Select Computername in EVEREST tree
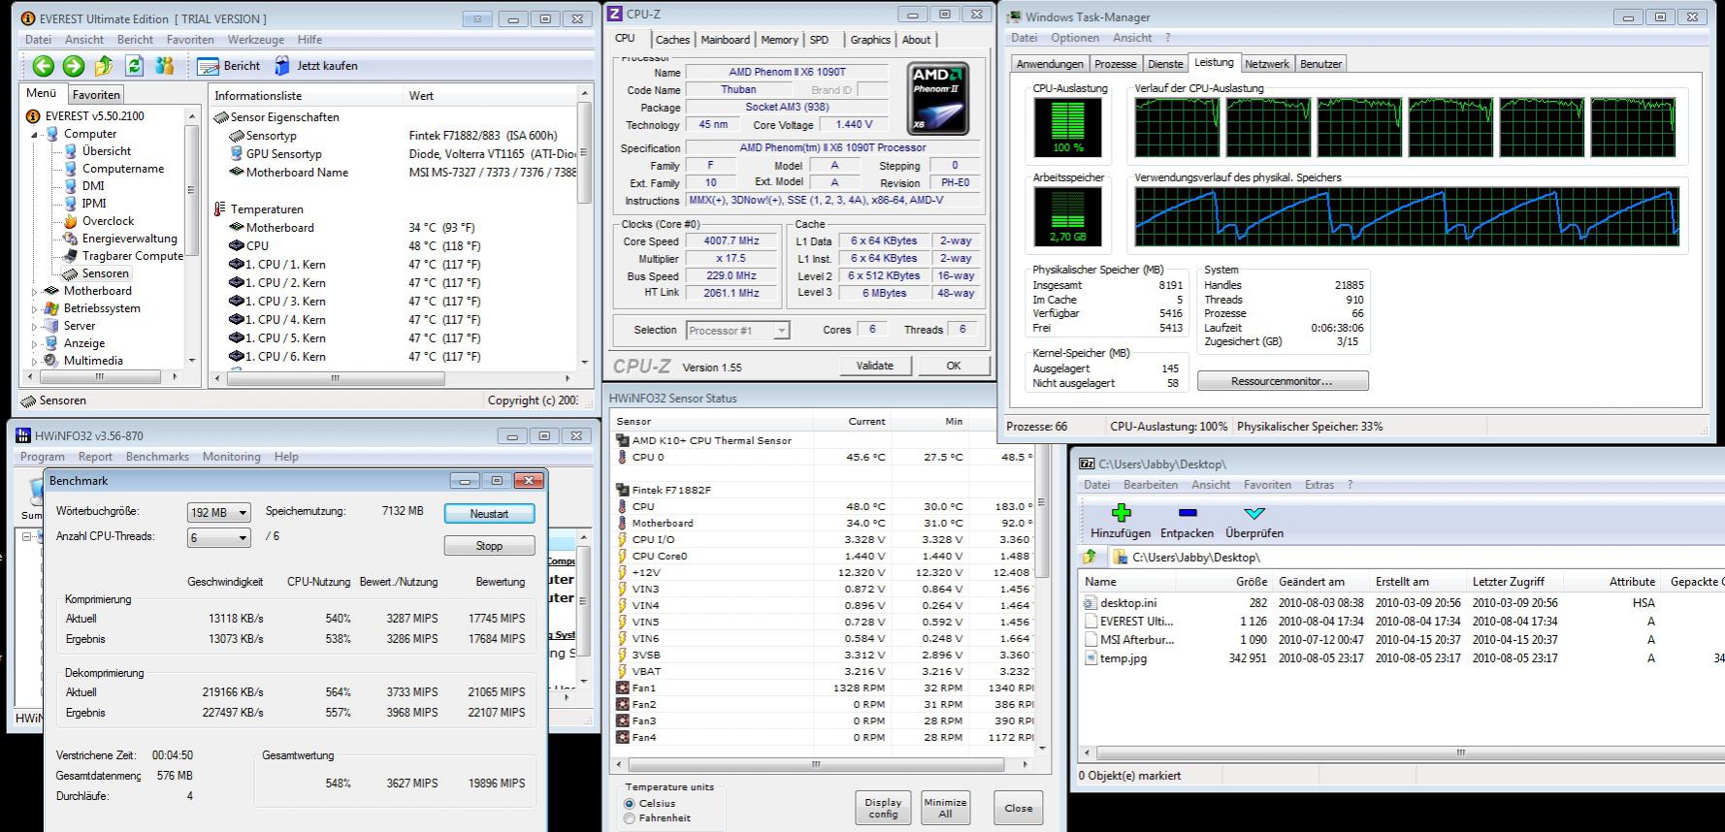The height and width of the screenshot is (832, 1725). coord(123,169)
